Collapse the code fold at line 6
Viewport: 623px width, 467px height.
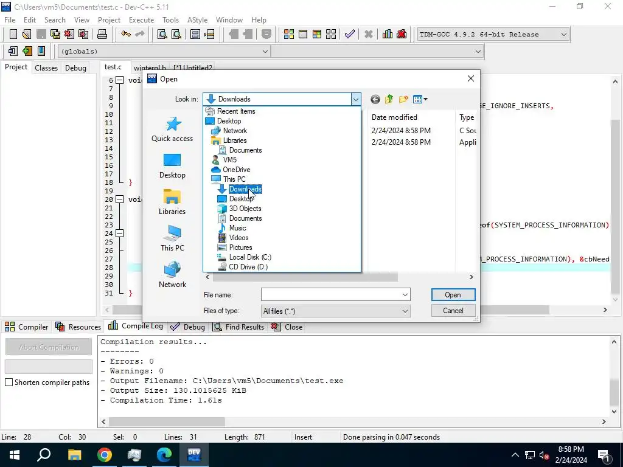(x=119, y=80)
